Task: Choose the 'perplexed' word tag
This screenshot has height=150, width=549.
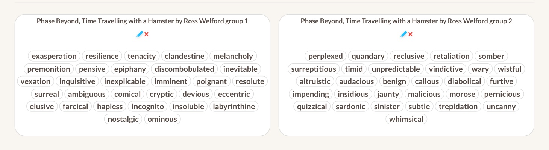Action: pyautogui.click(x=326, y=56)
